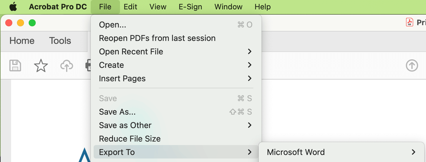Select Reopen PDFs from last session
426x162 pixels.
point(176,38)
